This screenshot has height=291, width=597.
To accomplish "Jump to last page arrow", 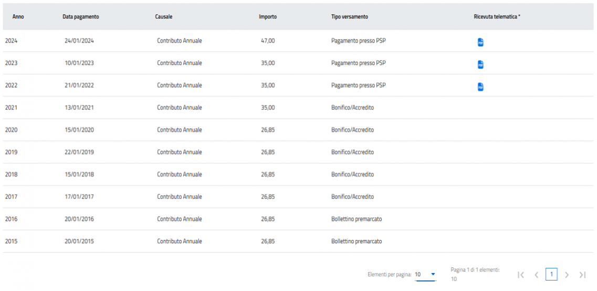I will (582, 275).
